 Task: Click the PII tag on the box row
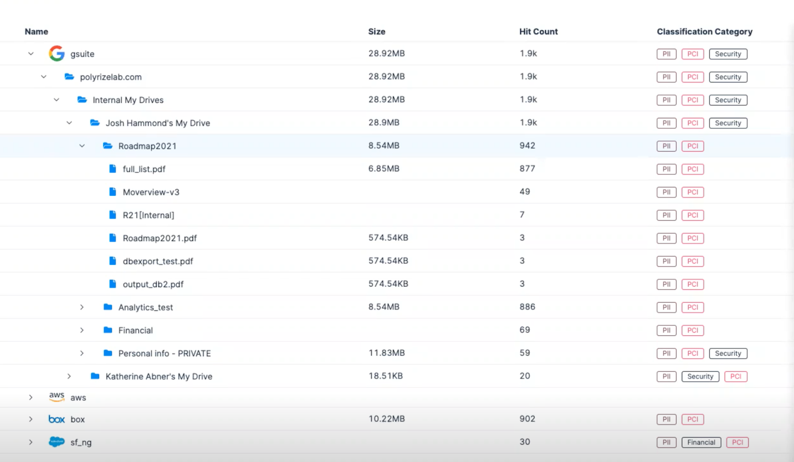[666, 419]
